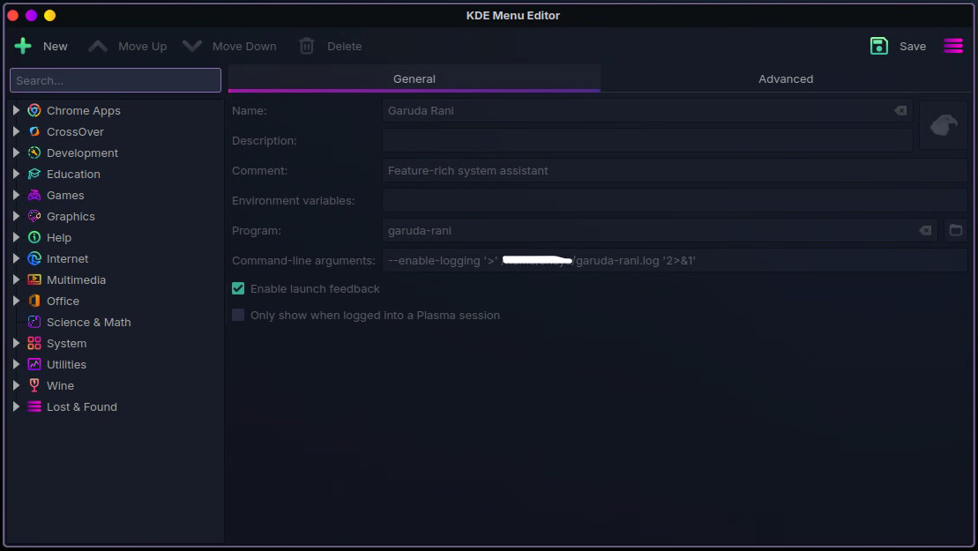Click the System grid icon
Screen dimensions: 978x551
(34, 344)
